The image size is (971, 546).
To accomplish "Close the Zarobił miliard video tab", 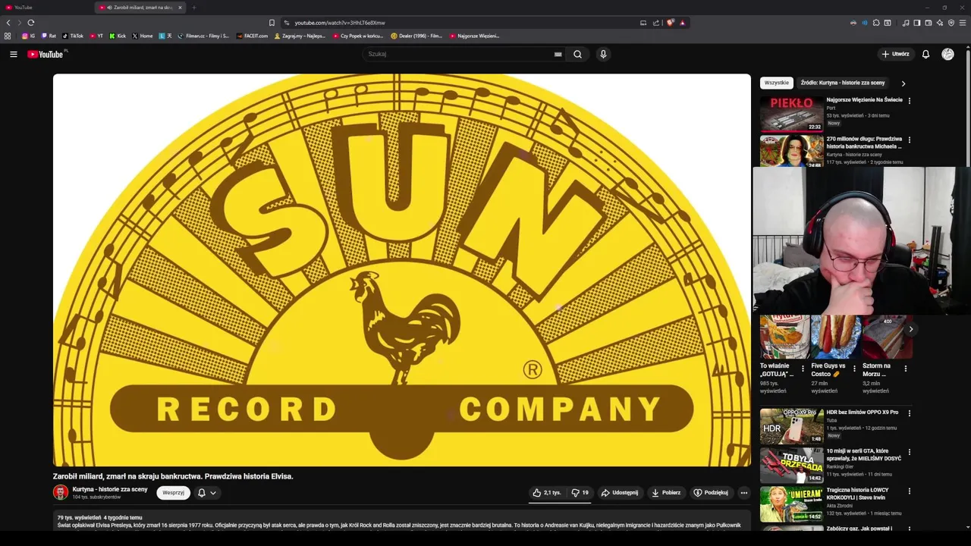I will [x=180, y=8].
